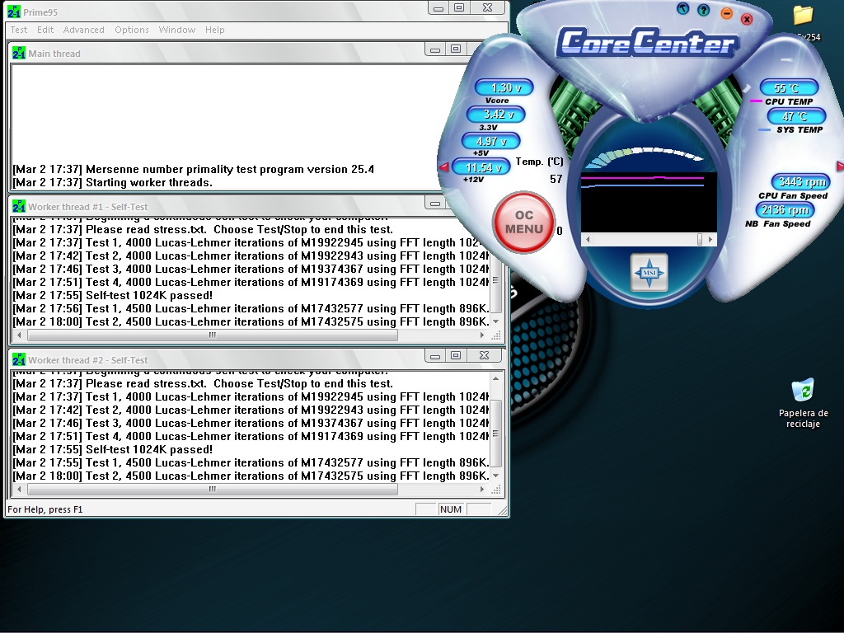
Task: Click 'Self-test 1024K passed!' line in Worker #2
Action: [112, 449]
